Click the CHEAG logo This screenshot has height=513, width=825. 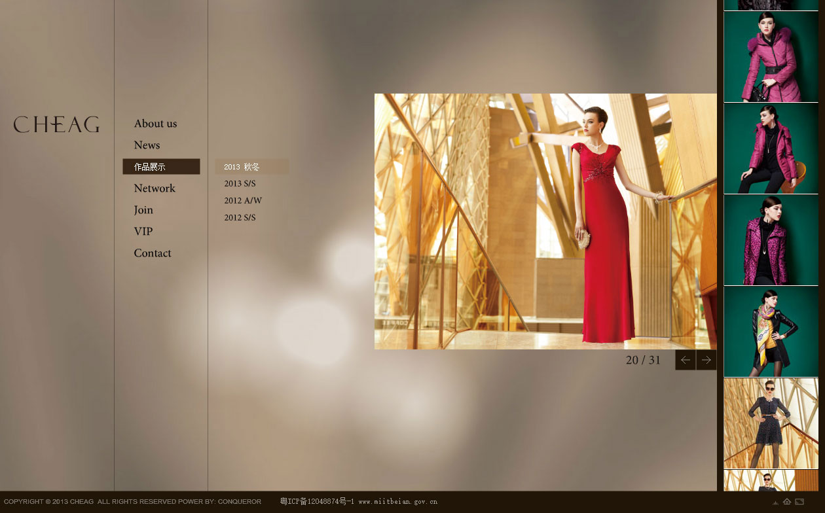coord(56,124)
